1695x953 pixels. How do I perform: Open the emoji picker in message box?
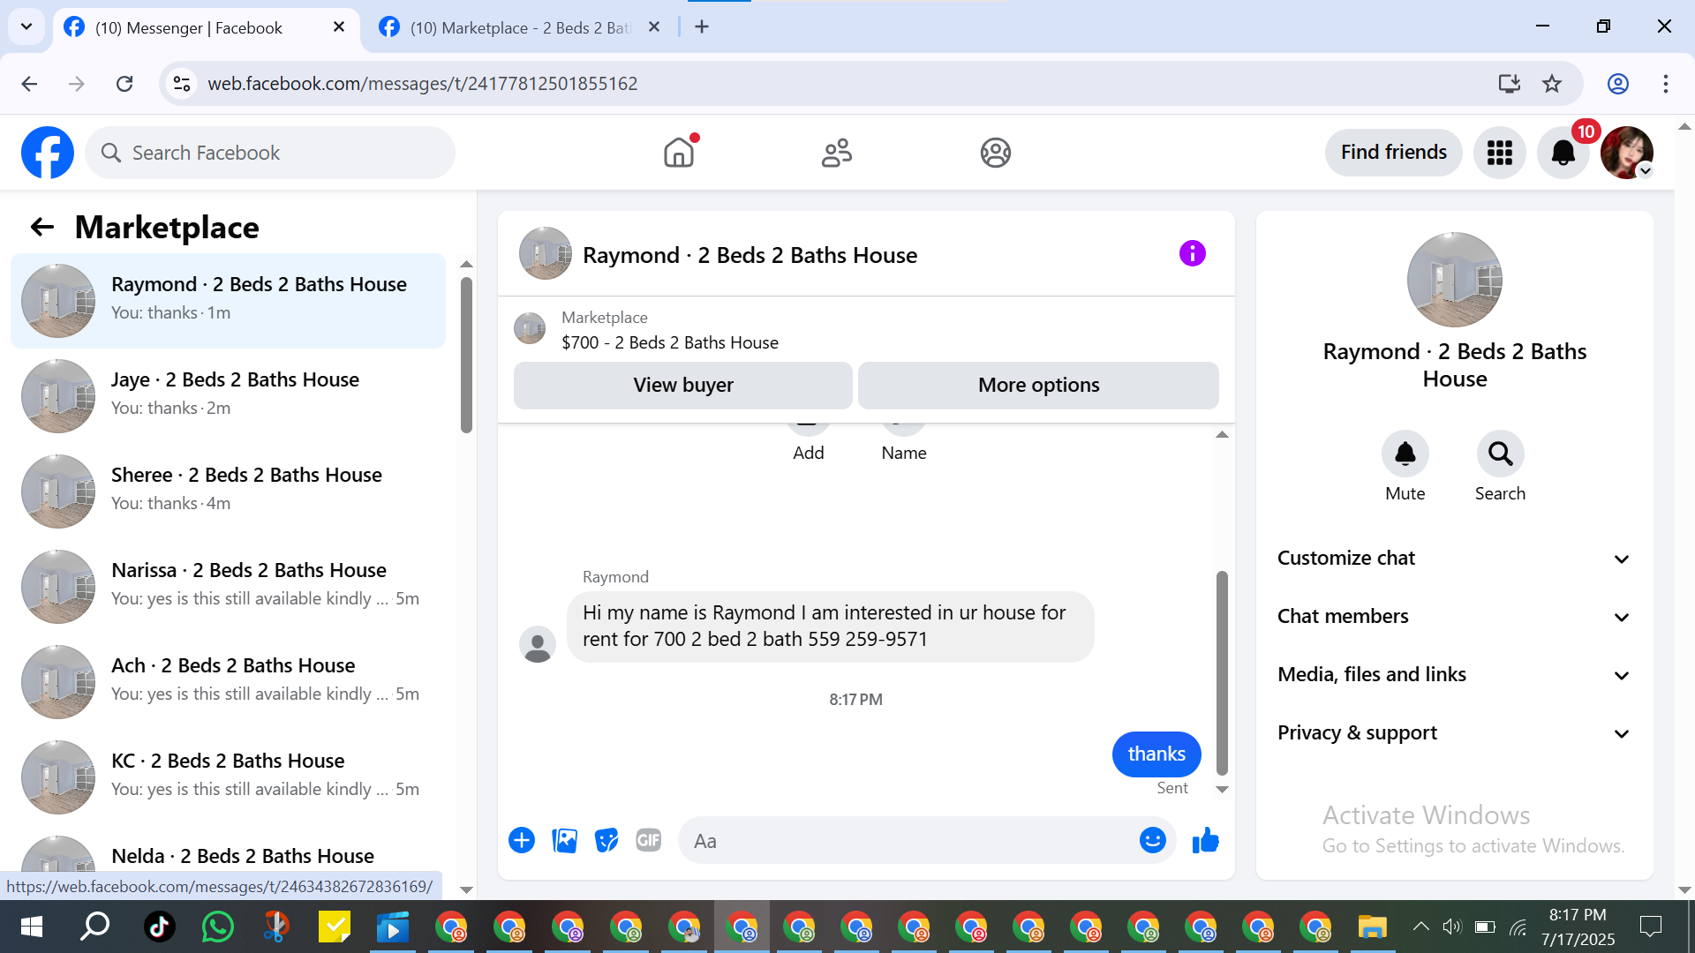click(1152, 841)
